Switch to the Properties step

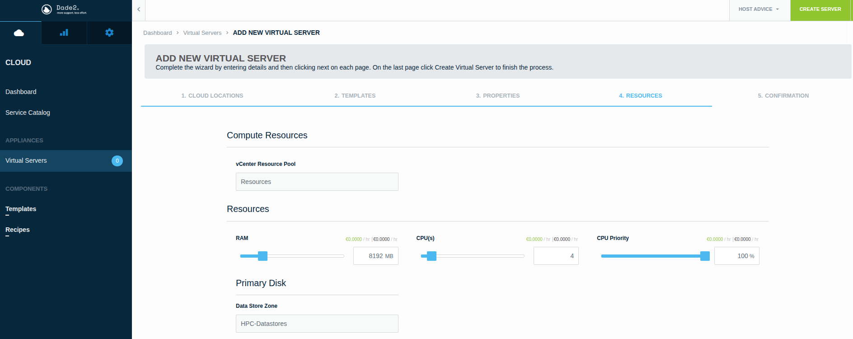(498, 96)
